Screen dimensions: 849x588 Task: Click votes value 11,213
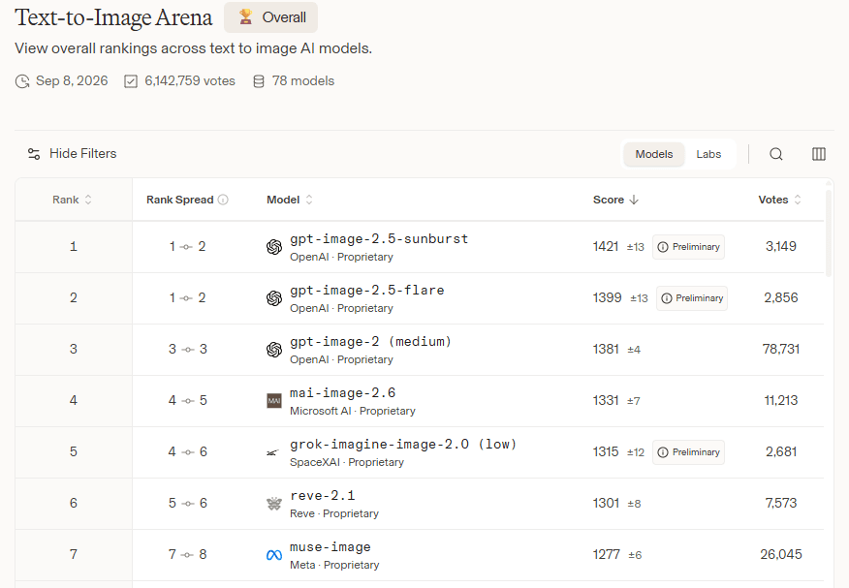pos(781,400)
